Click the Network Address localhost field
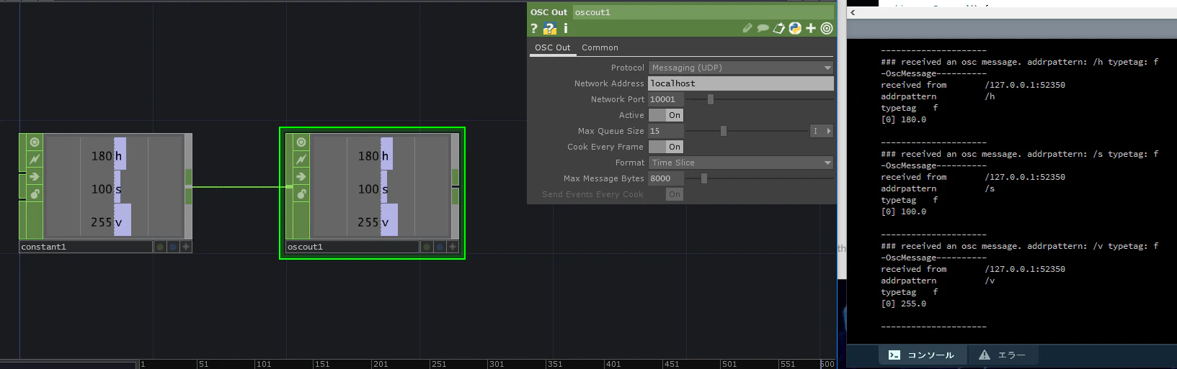The height and width of the screenshot is (369, 1177). [x=741, y=83]
